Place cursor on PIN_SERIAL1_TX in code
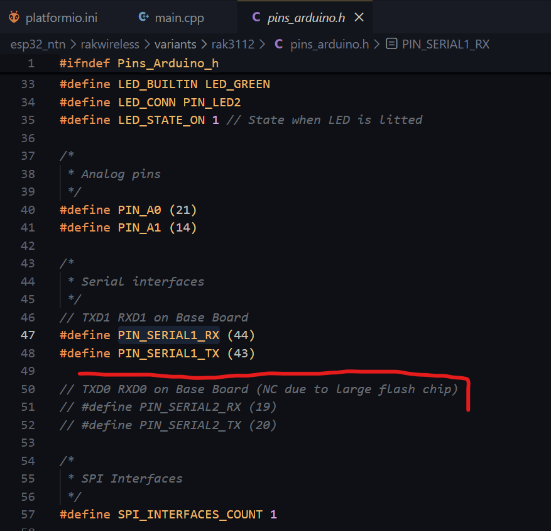 168,354
